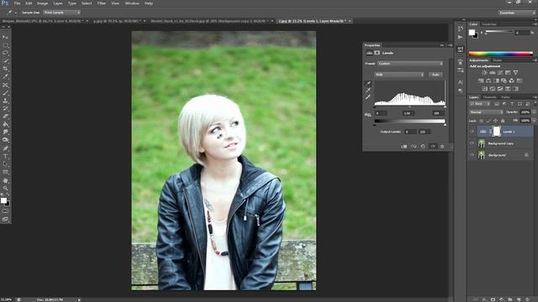Select the Eyedropper tool in toolbar
Image resolution: width=538 pixels, height=302 pixels.
(x=5, y=76)
